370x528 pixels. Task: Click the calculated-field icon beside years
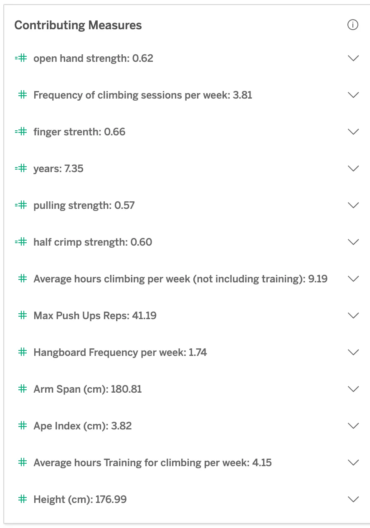21,168
